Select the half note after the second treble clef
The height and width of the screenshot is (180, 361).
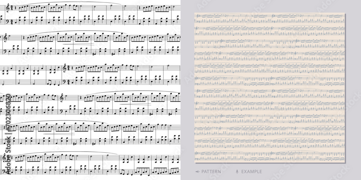tap(10, 36)
